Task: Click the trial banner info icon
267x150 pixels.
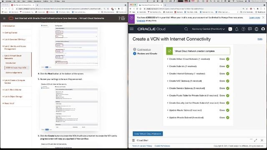Action: click(x=131, y=17)
